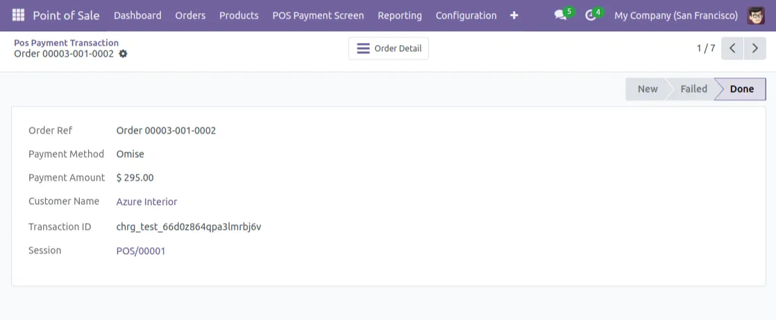Click the Payment Method field label
This screenshot has width=776, height=320.
[x=67, y=154]
